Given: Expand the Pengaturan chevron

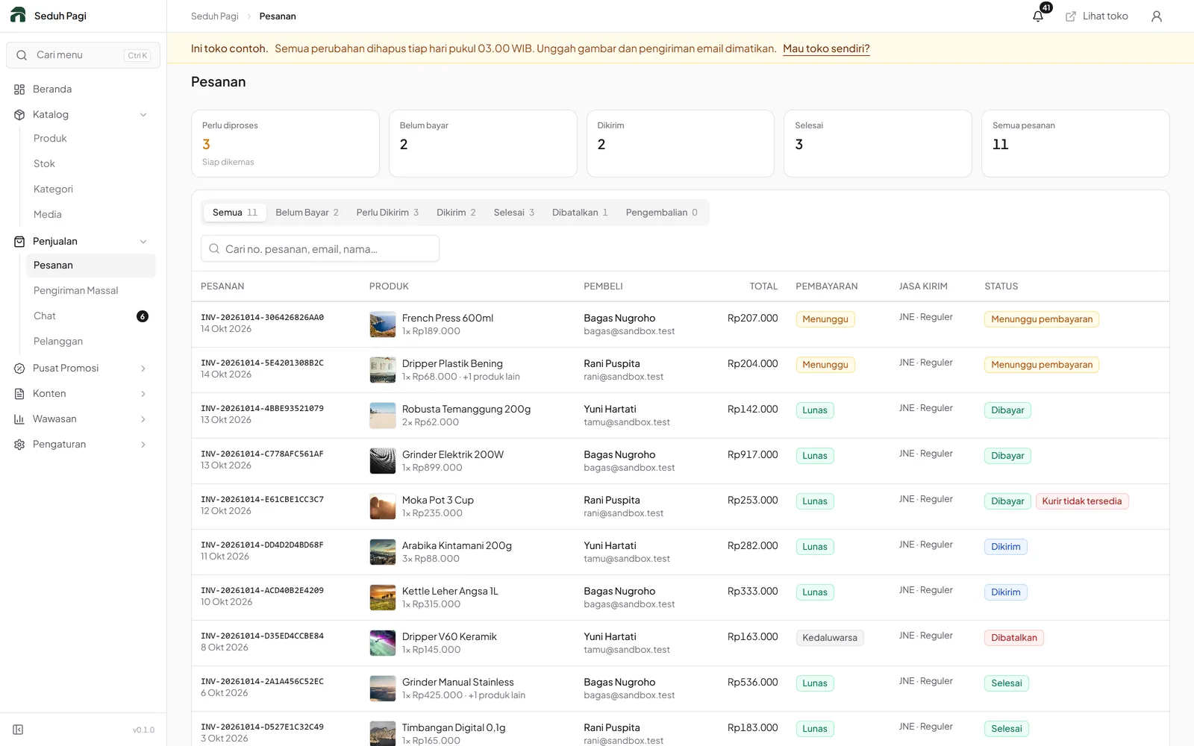Looking at the screenshot, I should point(143,445).
